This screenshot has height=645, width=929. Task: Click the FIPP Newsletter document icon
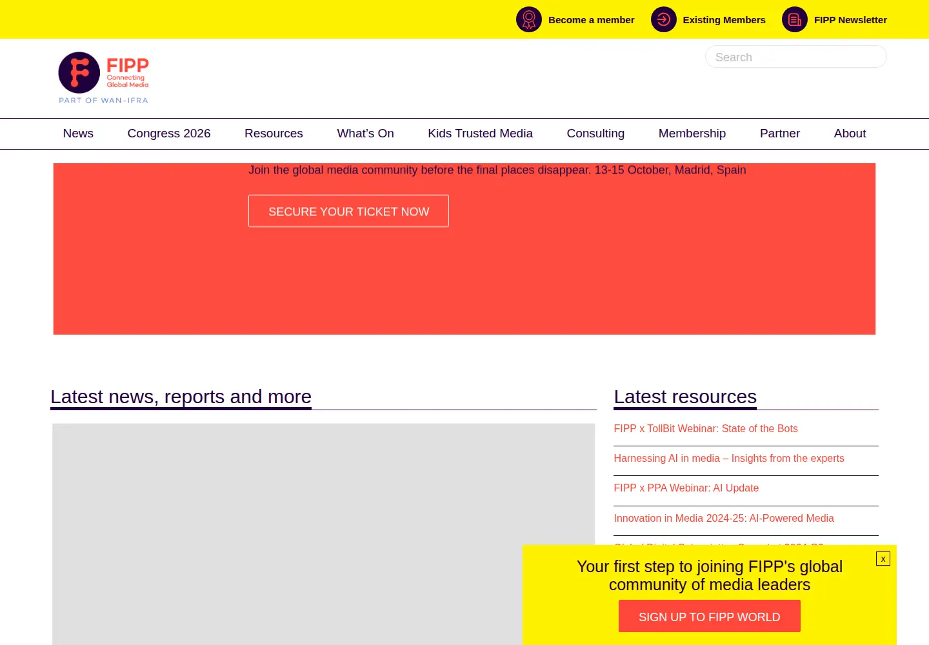click(x=795, y=19)
